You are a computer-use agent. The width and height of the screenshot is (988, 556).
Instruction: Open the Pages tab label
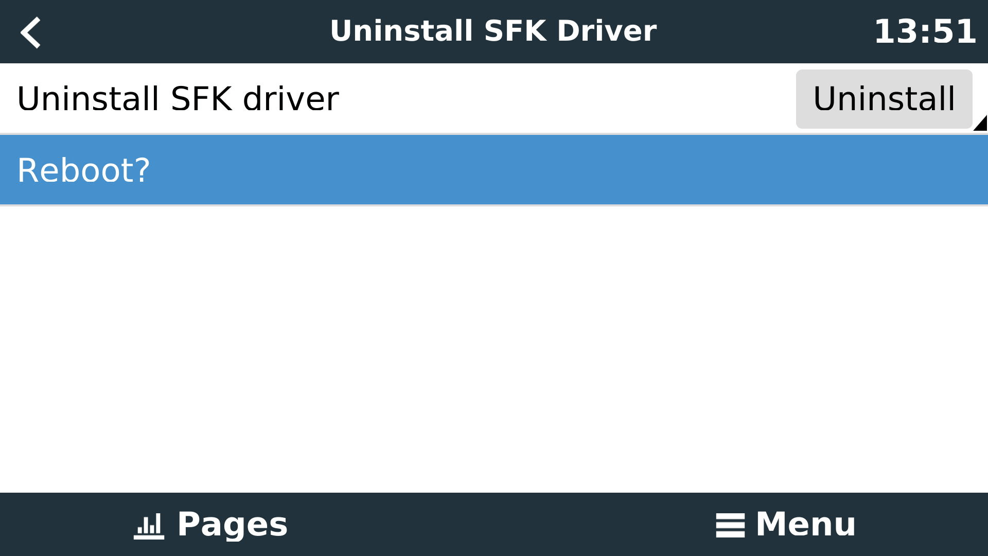point(232,525)
